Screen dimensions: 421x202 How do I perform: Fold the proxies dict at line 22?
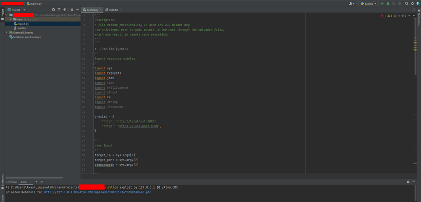click(94, 117)
